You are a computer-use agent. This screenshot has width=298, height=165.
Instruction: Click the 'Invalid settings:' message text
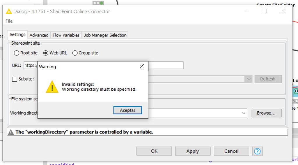coord(78,84)
